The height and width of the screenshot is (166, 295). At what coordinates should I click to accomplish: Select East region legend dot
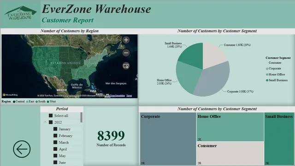[x=27, y=101]
